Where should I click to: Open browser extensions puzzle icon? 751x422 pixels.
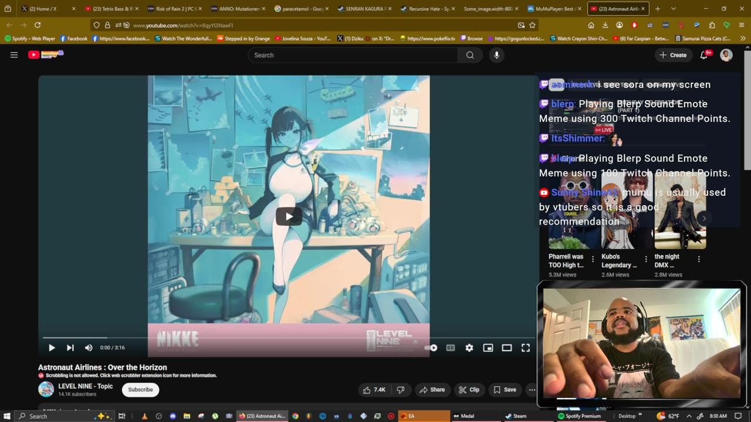(x=712, y=25)
